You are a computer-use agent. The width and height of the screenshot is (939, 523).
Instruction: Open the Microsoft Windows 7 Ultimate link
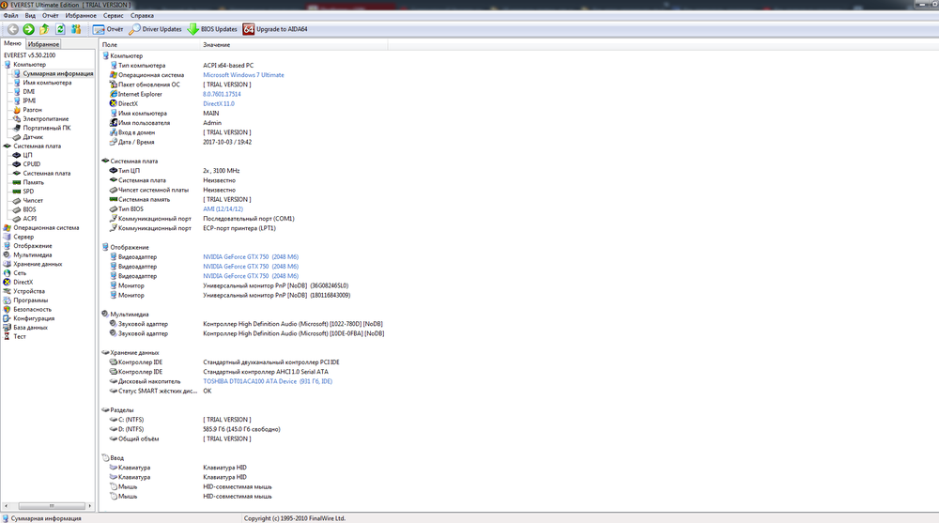coord(243,75)
